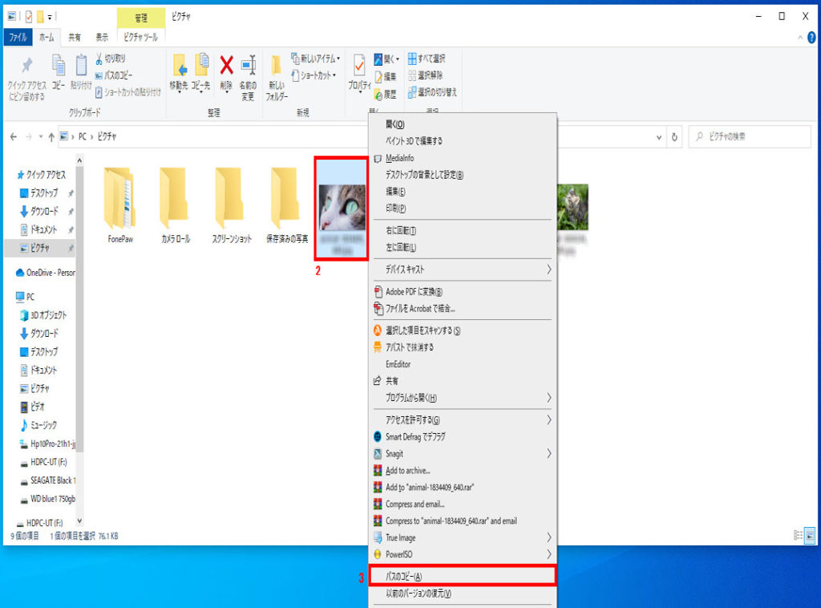The image size is (821, 608).
Task: Click 選択の切り替え (invert selection) button
Action: point(432,92)
